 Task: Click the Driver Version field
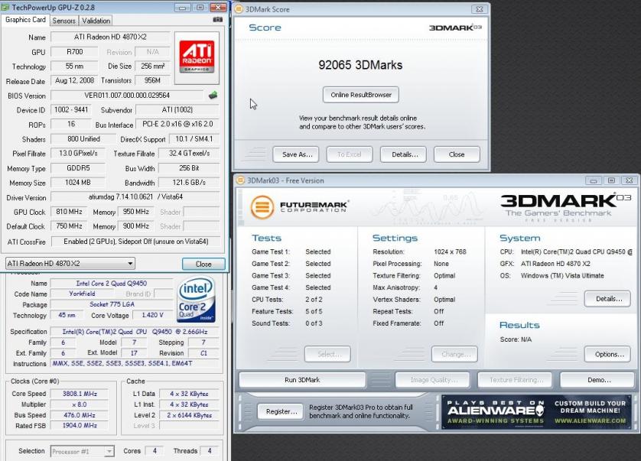135,197
